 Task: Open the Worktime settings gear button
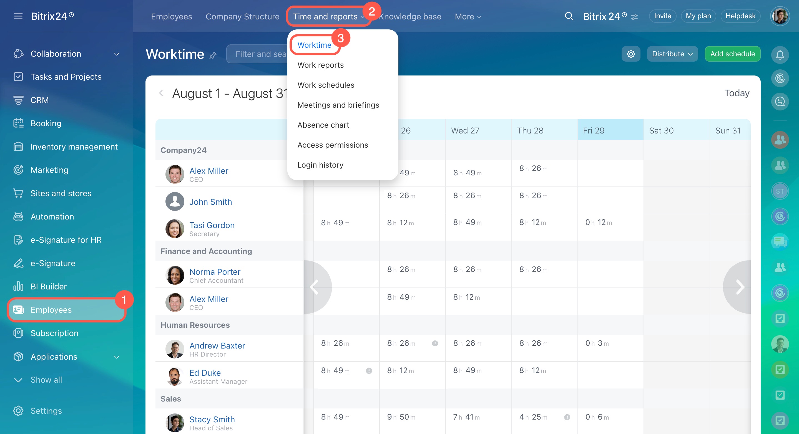click(631, 54)
